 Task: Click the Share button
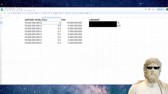pos(160,9)
